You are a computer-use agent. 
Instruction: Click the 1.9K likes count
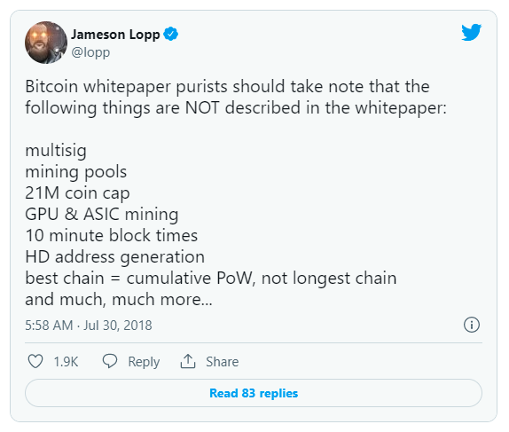(x=66, y=362)
